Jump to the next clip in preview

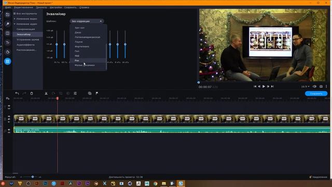[272, 86]
